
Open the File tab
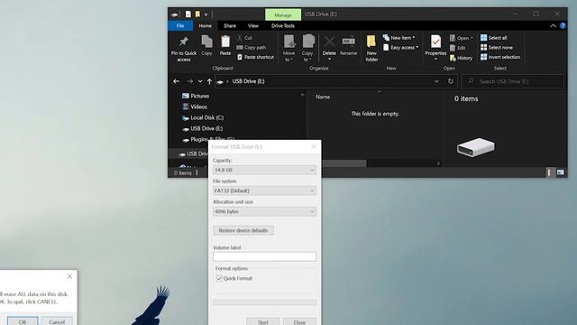tap(180, 26)
